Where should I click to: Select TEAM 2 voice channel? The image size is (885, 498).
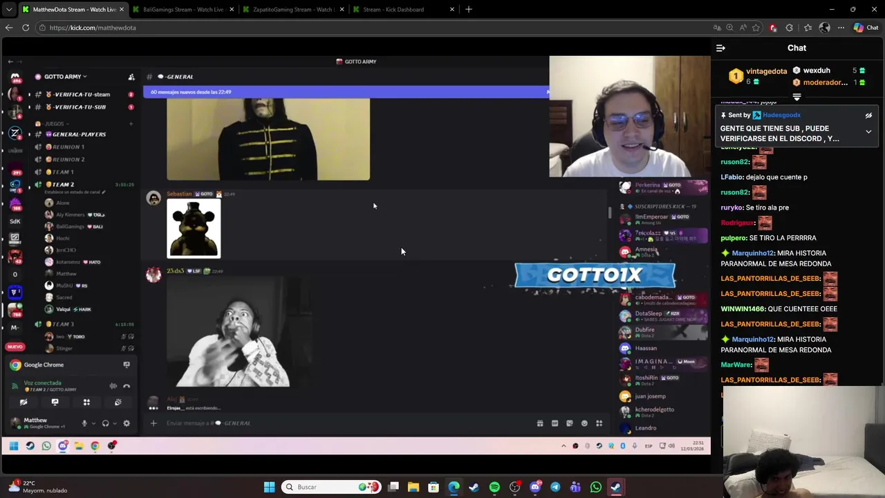coord(62,185)
